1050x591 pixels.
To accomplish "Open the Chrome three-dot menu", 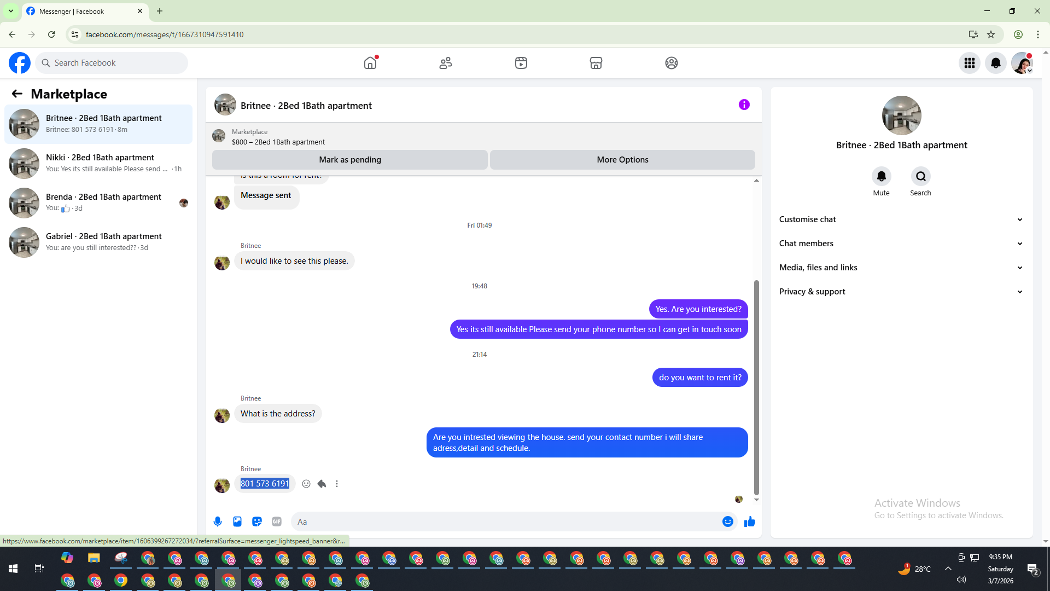I will [x=1038, y=34].
